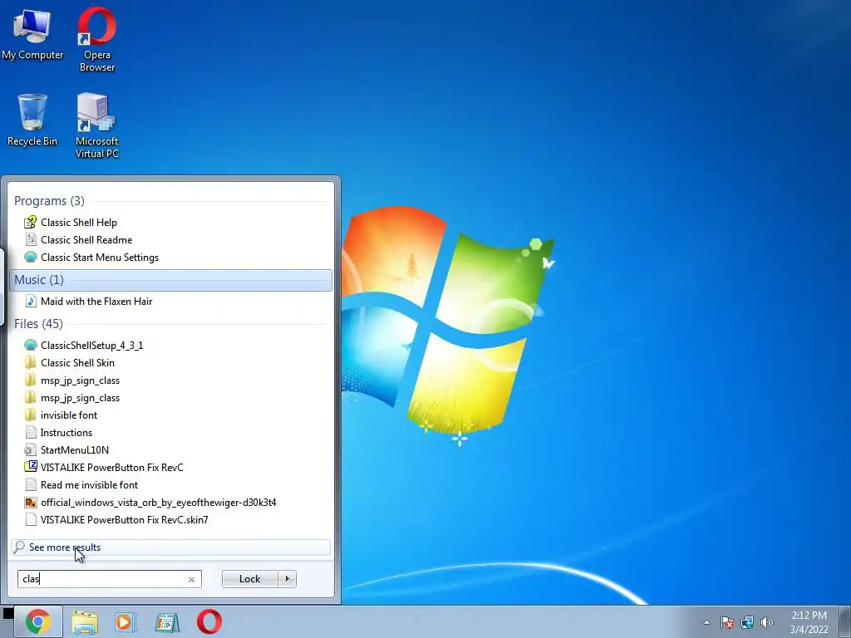Clear the search box with X
Screen dimensions: 851x638
point(192,579)
